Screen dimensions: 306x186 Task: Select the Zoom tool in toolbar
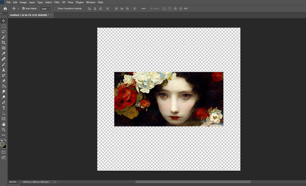(x=4, y=130)
